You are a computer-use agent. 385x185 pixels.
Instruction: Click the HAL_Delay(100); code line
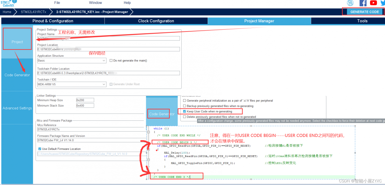coord(177,153)
